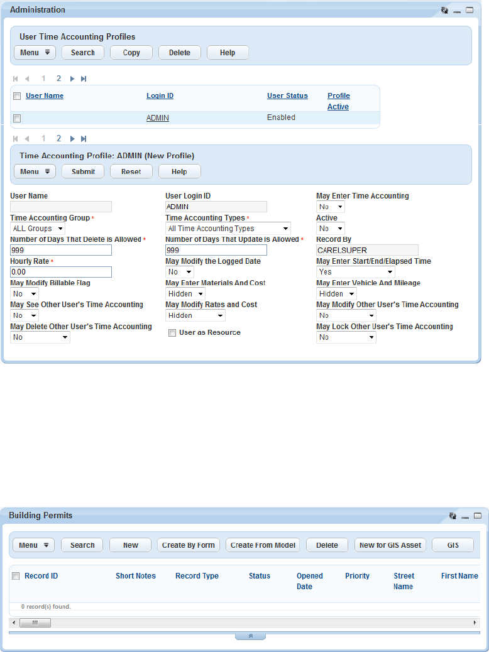Click Number of Days That Delete is Allowed field
489x652 pixels.
(61, 250)
